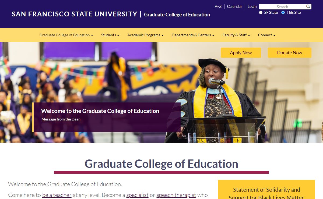
Task: Click inside the Search text field
Action: (x=282, y=7)
